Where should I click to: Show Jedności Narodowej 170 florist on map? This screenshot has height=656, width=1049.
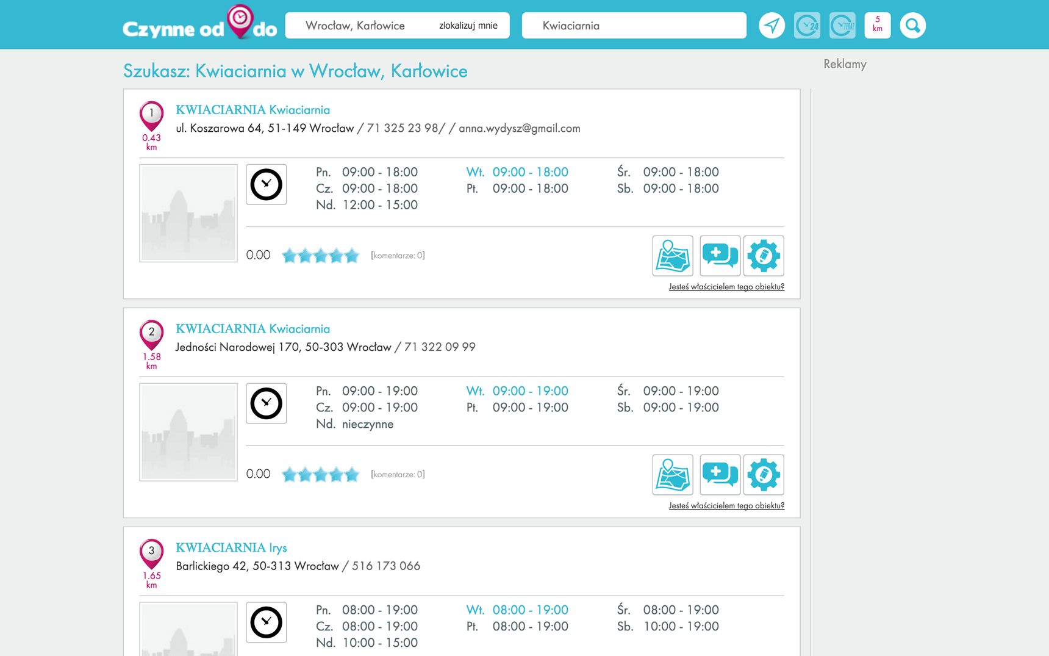[x=673, y=475]
